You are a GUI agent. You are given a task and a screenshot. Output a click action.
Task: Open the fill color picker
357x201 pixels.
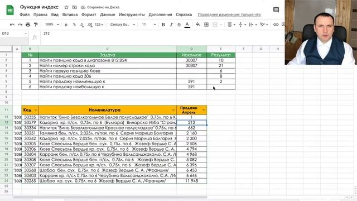(x=198, y=25)
